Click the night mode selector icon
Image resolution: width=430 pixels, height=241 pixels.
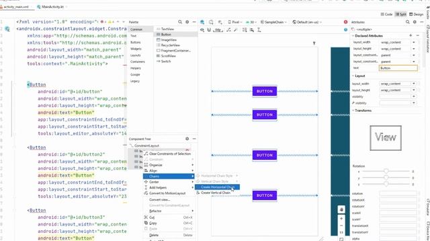click(x=220, y=22)
